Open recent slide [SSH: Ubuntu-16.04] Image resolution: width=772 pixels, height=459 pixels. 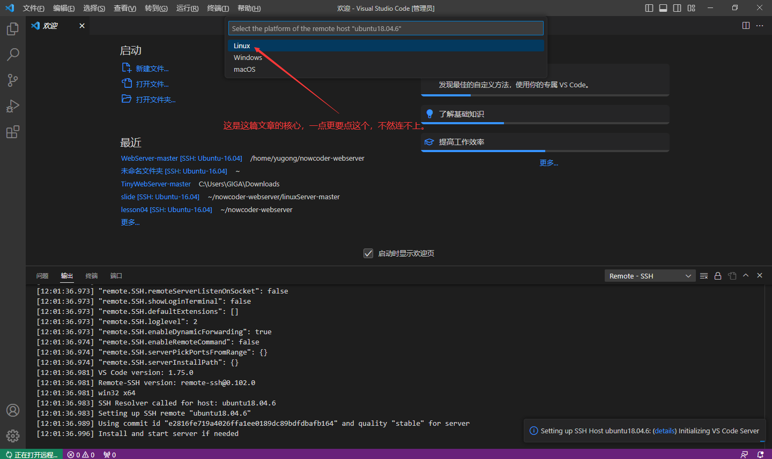(160, 197)
